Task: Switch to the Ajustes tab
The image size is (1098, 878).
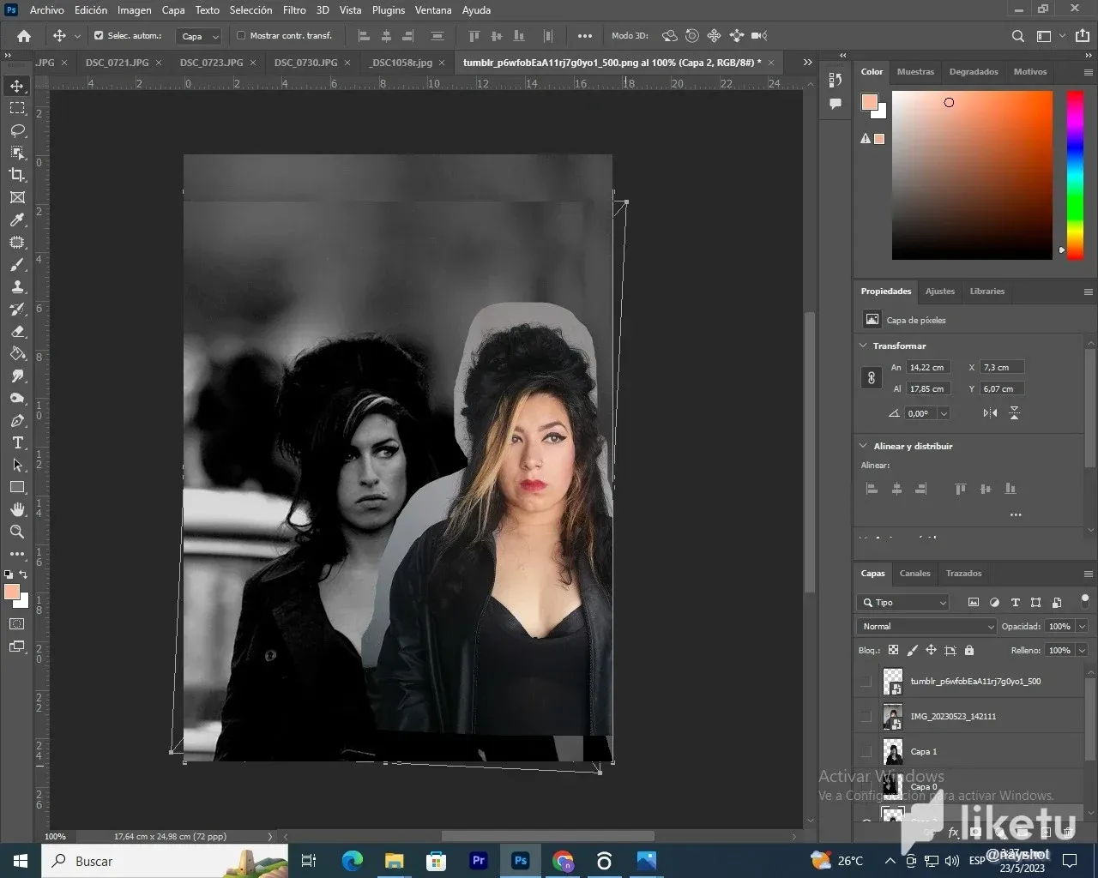Action: [940, 292]
